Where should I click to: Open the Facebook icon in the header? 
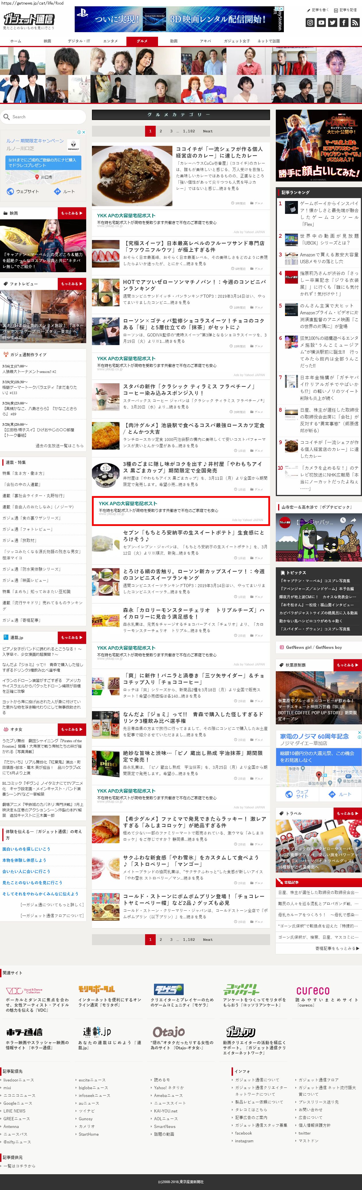tap(344, 22)
